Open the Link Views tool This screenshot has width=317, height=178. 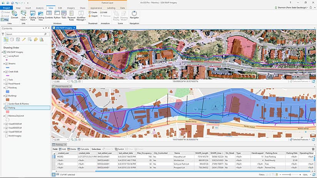point(23,16)
